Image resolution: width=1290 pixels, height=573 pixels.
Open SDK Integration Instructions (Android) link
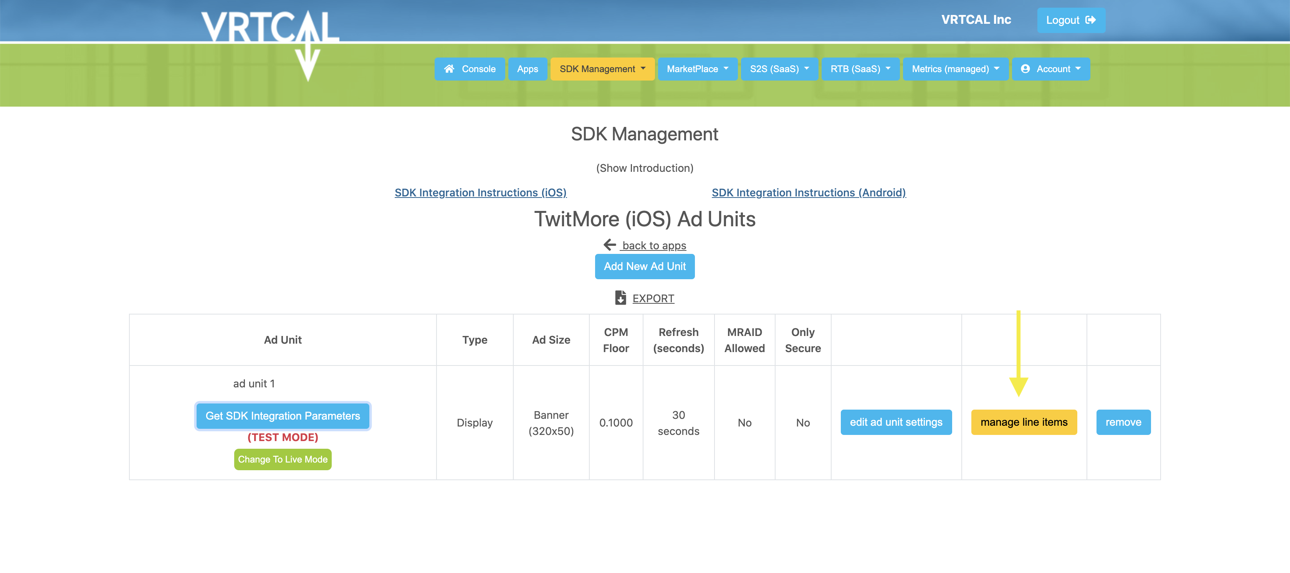click(x=809, y=193)
